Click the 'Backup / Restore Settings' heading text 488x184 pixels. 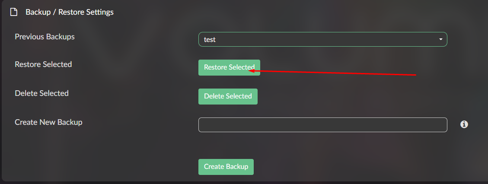(x=70, y=12)
